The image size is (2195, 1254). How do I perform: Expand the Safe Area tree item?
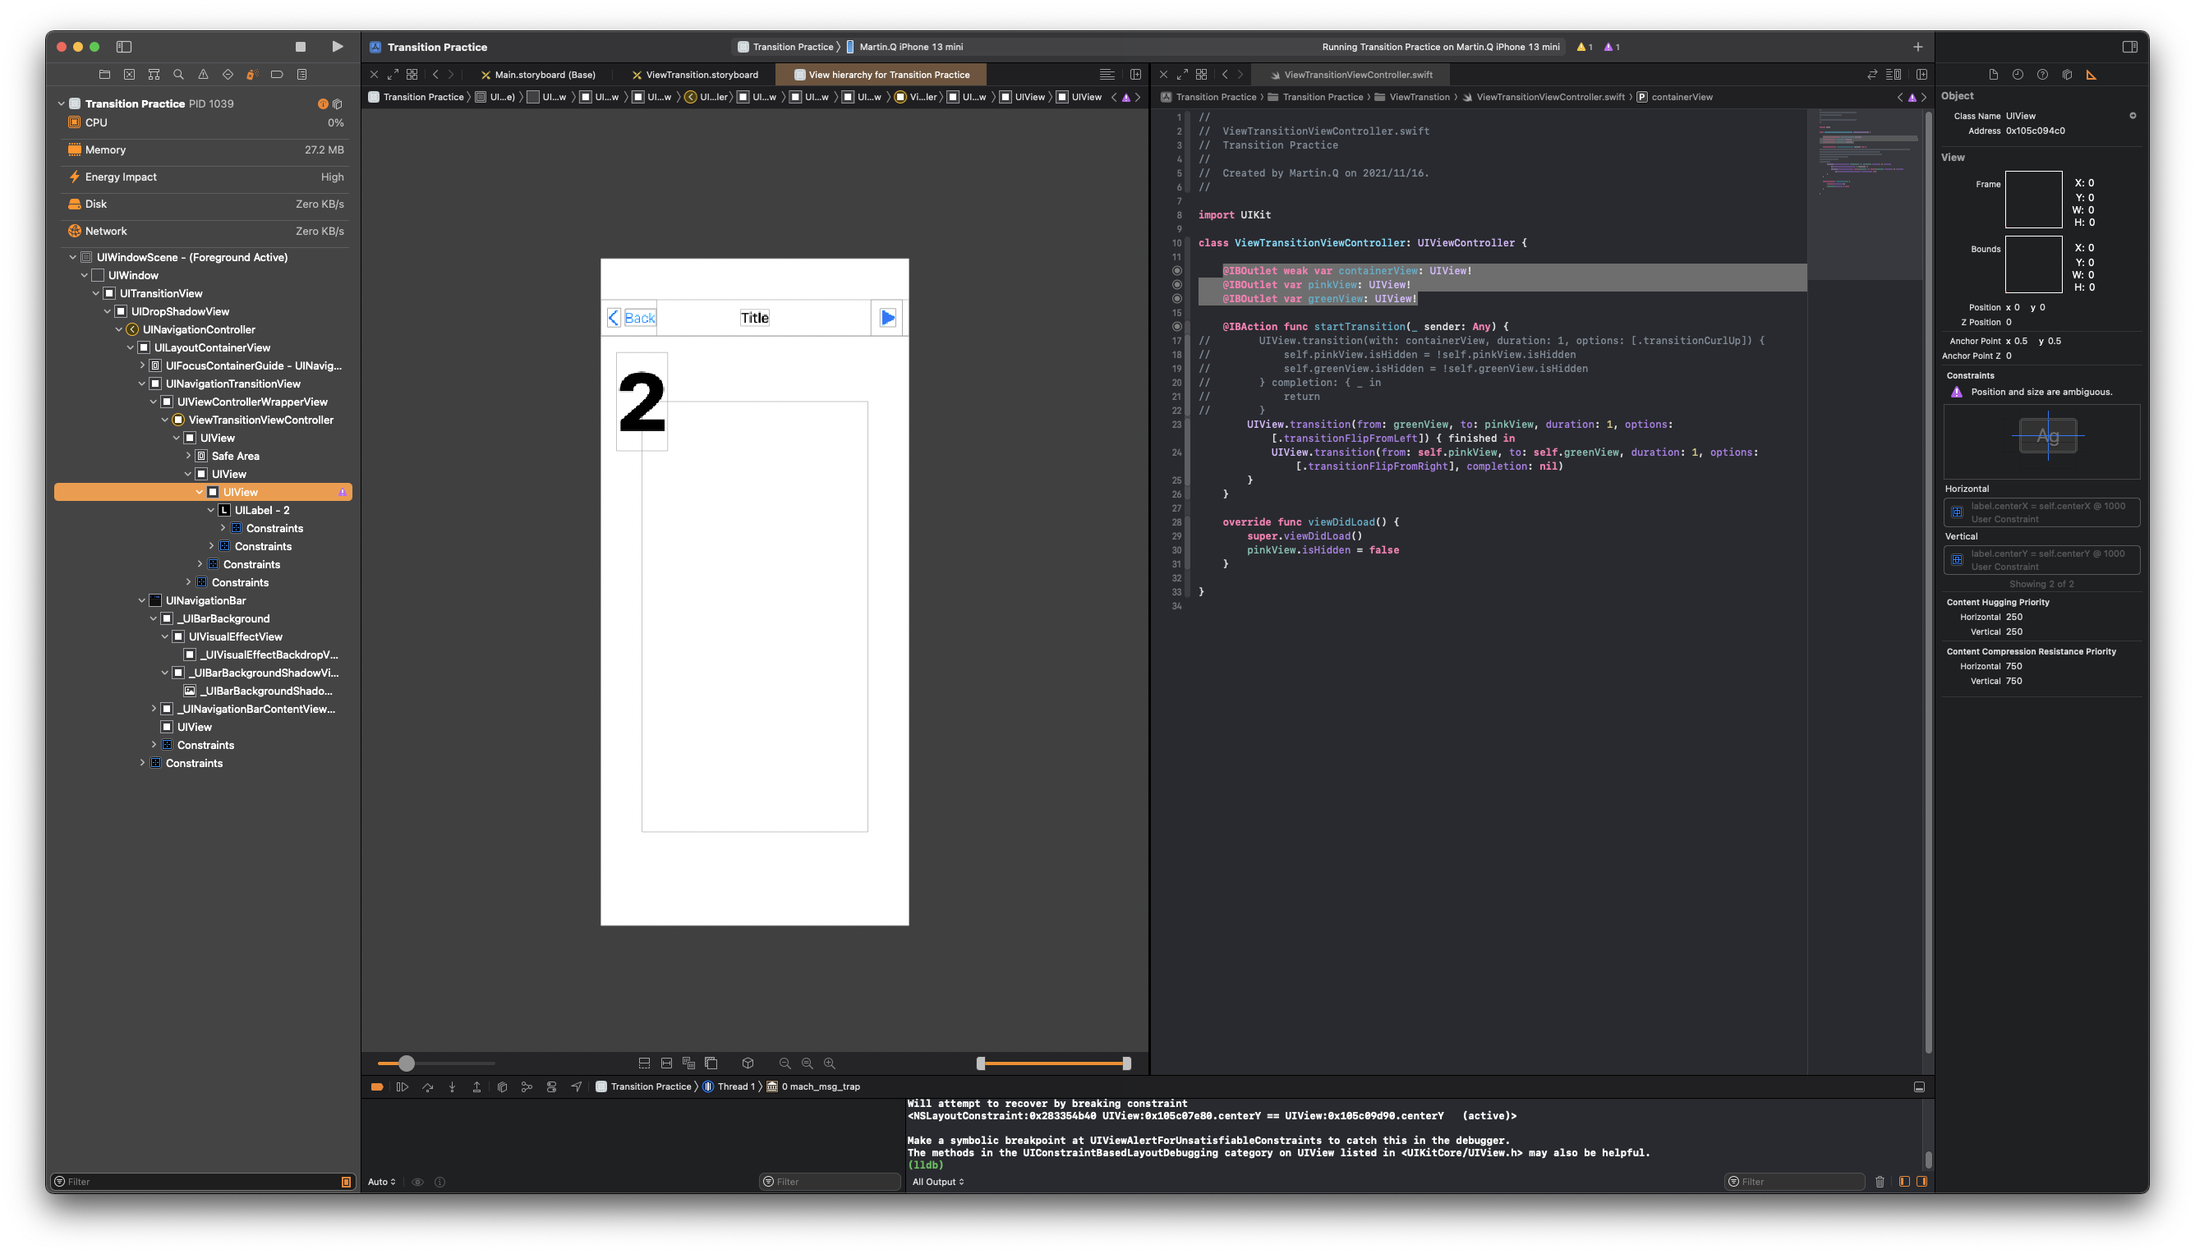(x=188, y=456)
